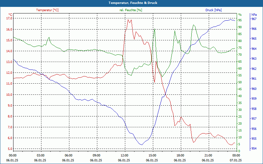Click the 8,0 value on the temperature axis
This screenshot has width=263, height=164.
pyautogui.click(x=10, y=116)
